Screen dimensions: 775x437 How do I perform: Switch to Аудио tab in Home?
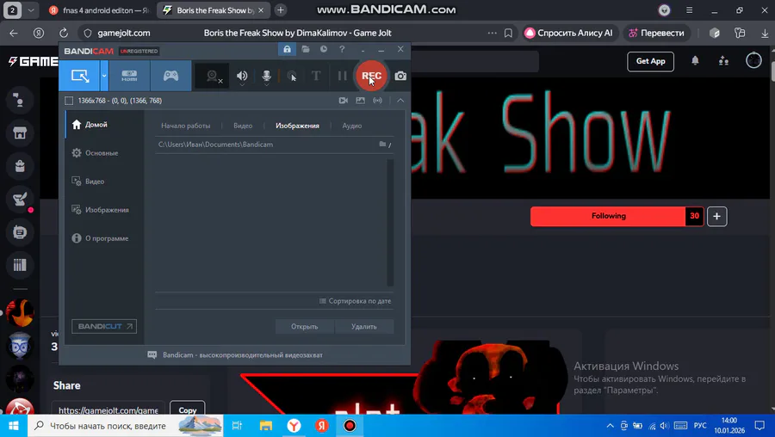[x=352, y=126]
